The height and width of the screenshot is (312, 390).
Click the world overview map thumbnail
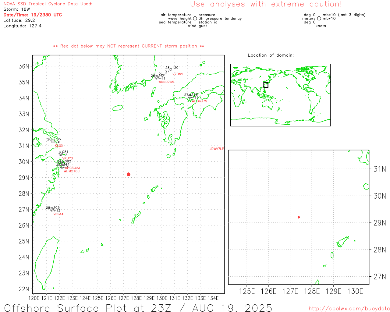[280, 95]
